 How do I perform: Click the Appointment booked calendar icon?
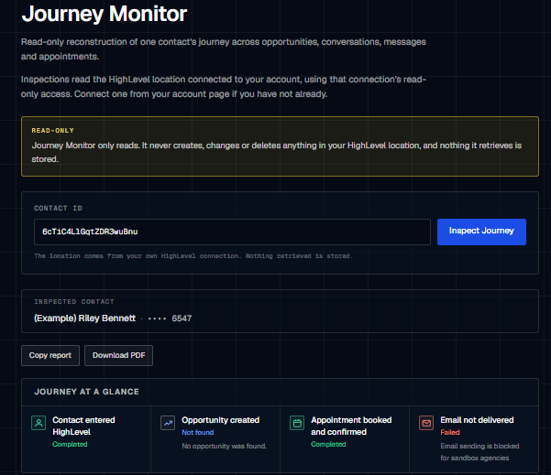coord(297,423)
